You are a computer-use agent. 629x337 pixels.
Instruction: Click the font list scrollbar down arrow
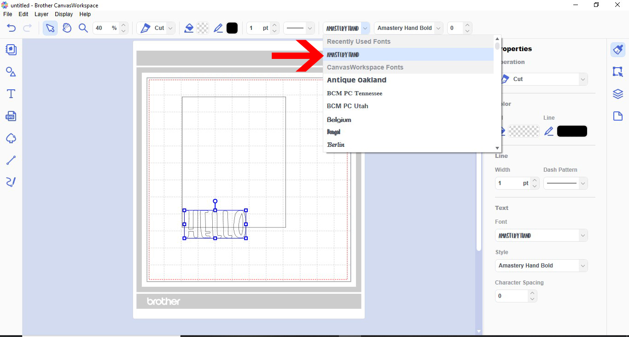tap(497, 148)
